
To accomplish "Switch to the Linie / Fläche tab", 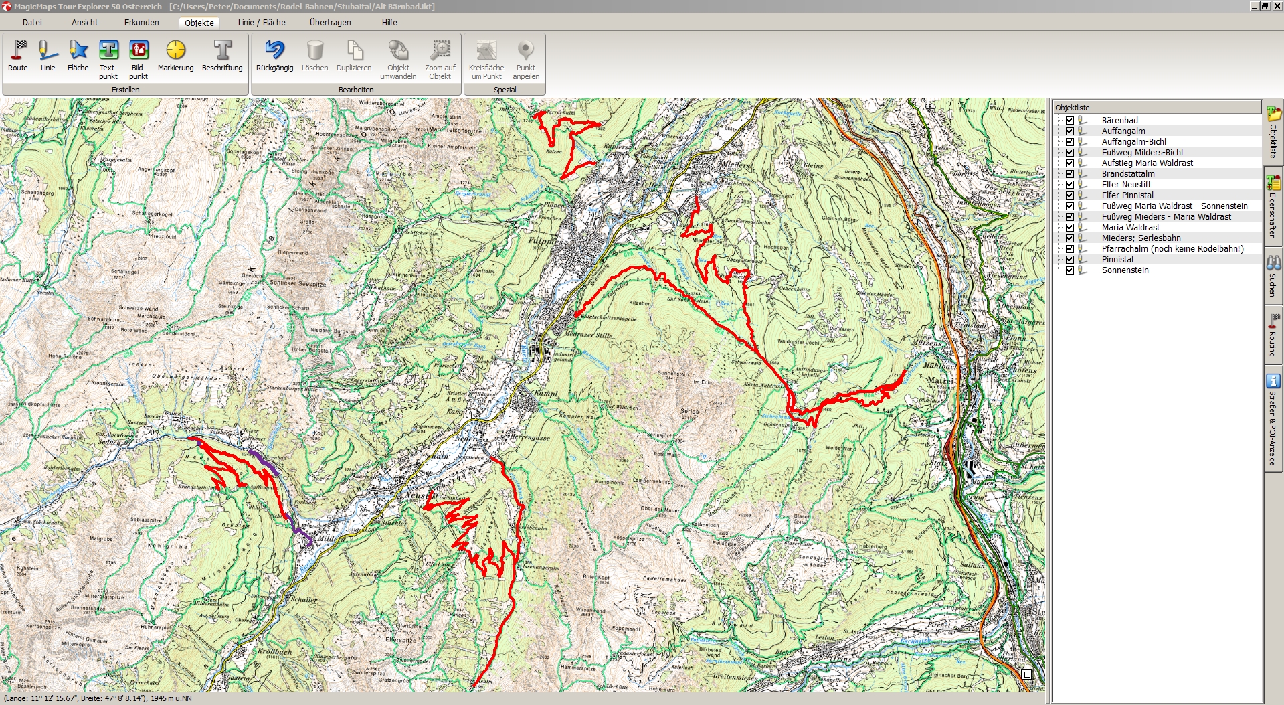I will (x=262, y=22).
